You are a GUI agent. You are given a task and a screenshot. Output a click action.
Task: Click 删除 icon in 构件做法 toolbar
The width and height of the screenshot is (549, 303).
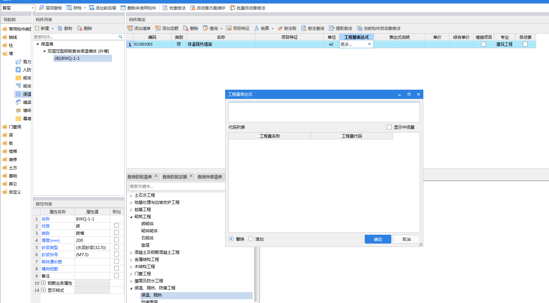186,28
